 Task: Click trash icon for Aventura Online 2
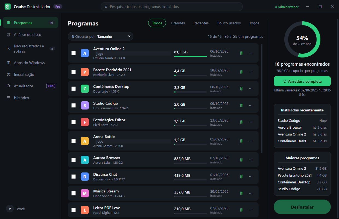click(x=241, y=53)
